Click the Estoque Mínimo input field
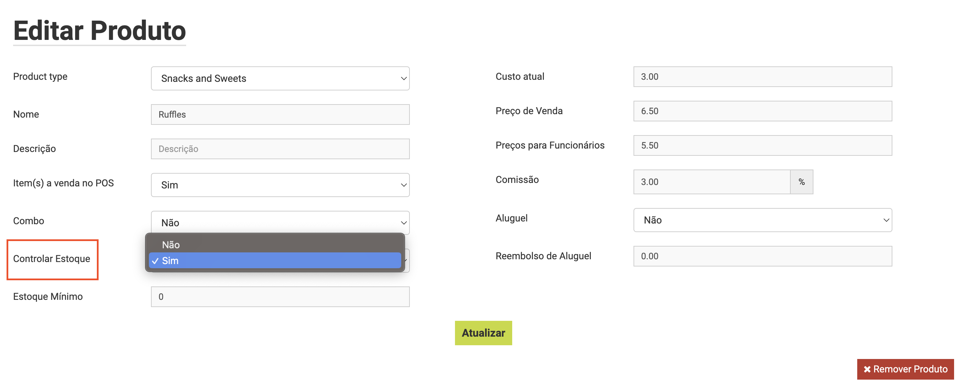This screenshot has width=972, height=392. tap(280, 297)
